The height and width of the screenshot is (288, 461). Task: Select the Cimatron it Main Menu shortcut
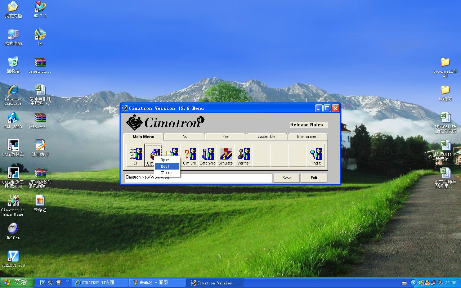13,206
